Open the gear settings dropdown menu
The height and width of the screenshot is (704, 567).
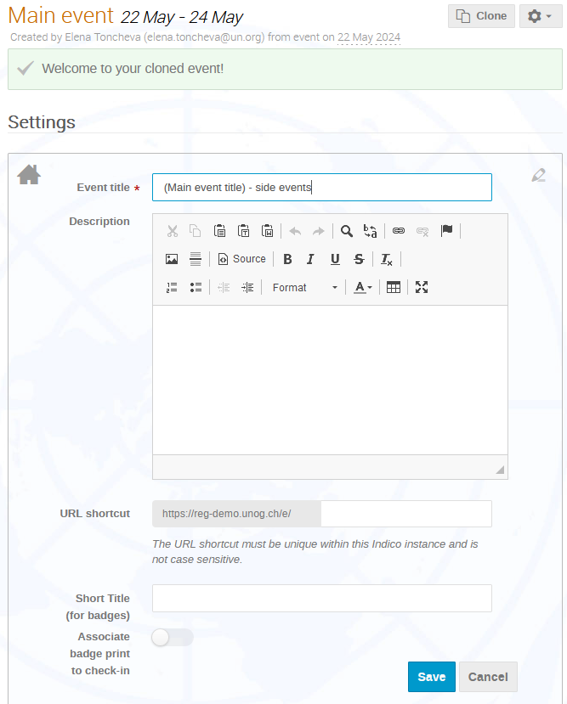coord(541,16)
